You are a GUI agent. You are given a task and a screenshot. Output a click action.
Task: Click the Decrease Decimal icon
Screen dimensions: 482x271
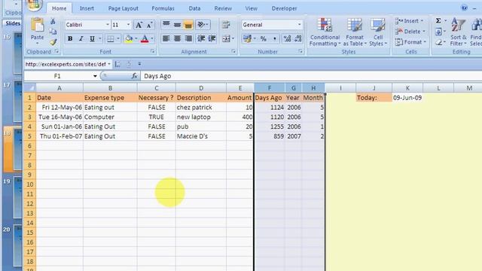point(298,38)
